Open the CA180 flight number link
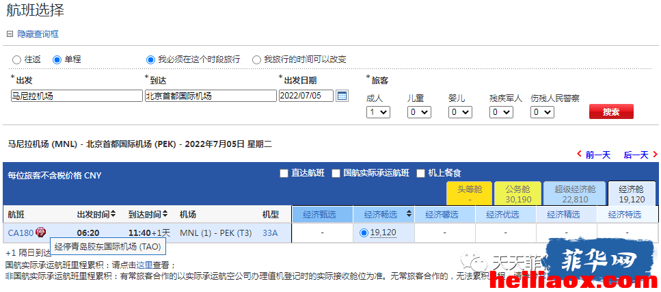 (x=21, y=233)
